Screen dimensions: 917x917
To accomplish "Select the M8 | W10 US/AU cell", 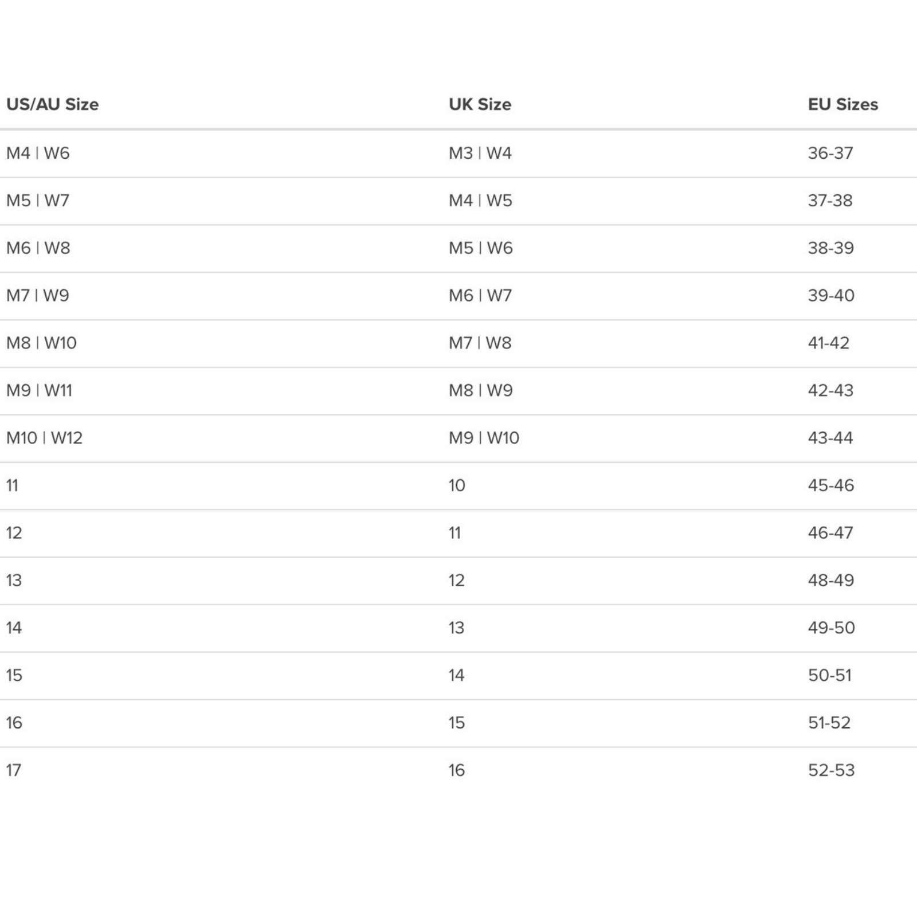I will point(41,343).
